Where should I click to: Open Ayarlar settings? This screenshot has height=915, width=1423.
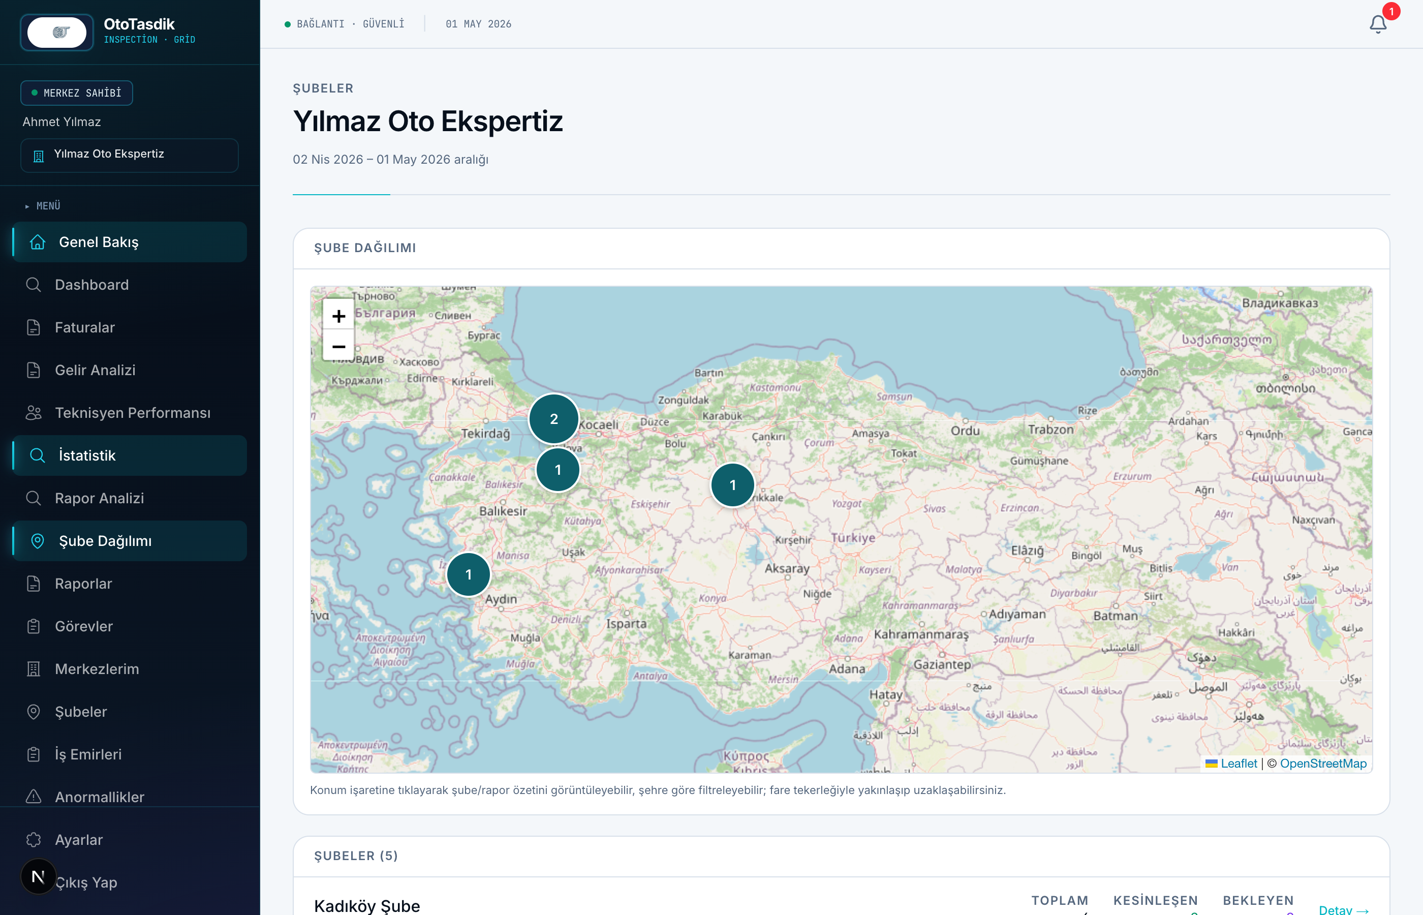[x=130, y=840]
